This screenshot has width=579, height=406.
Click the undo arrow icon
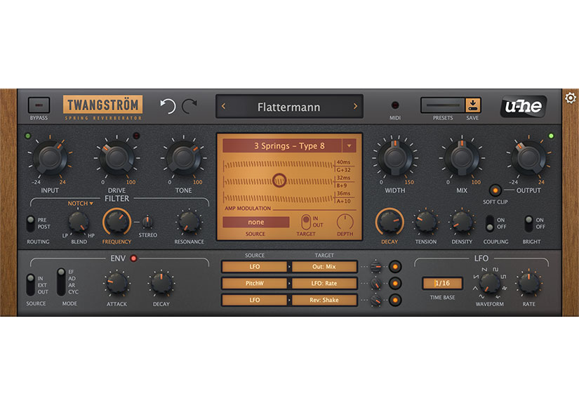pos(168,106)
